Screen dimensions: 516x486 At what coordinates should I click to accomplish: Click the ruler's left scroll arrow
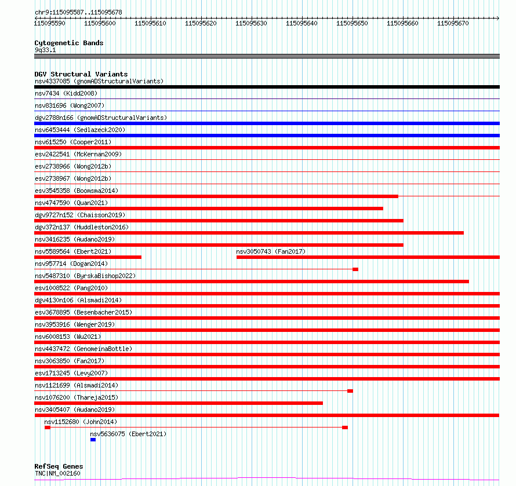36,18
